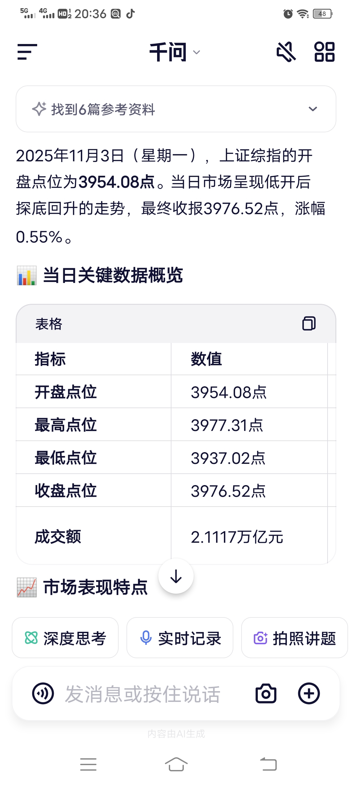Tap the voice input icon

coord(43,693)
